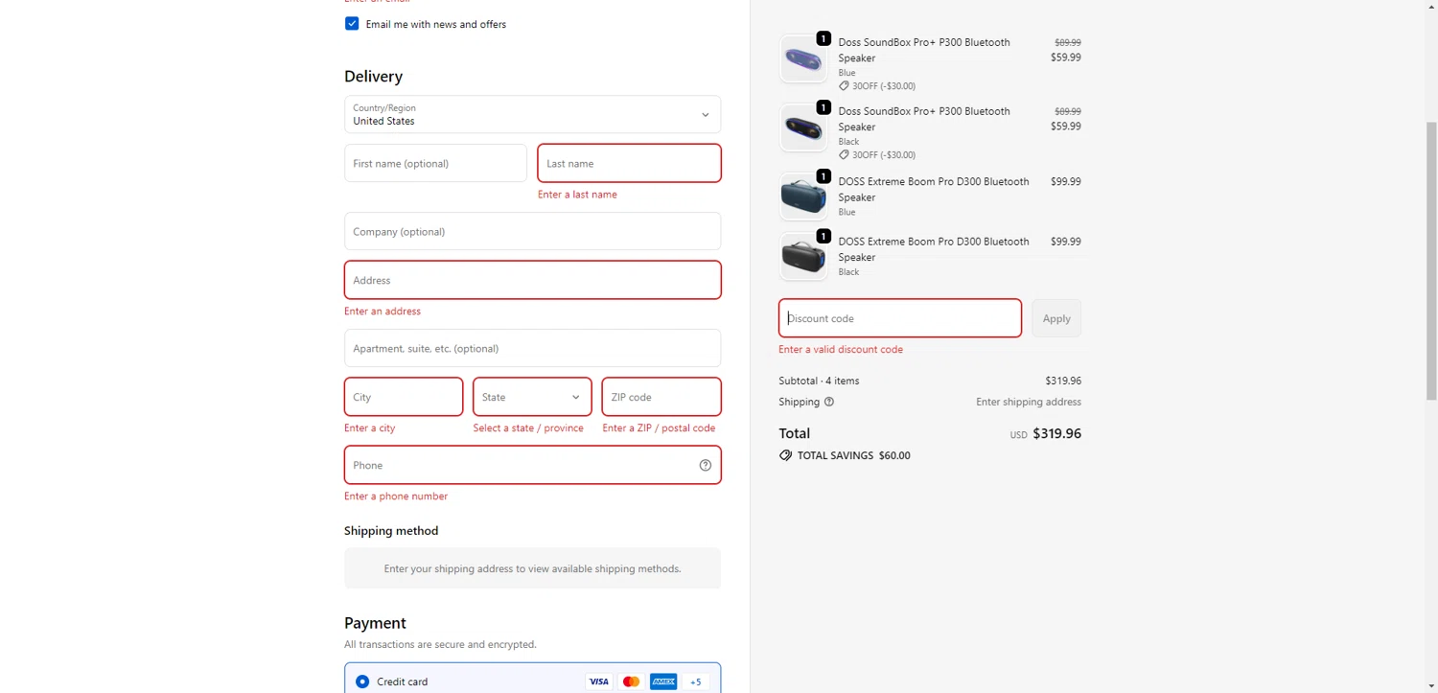Click the Visa card icon
This screenshot has height=693, width=1438.
pos(599,681)
